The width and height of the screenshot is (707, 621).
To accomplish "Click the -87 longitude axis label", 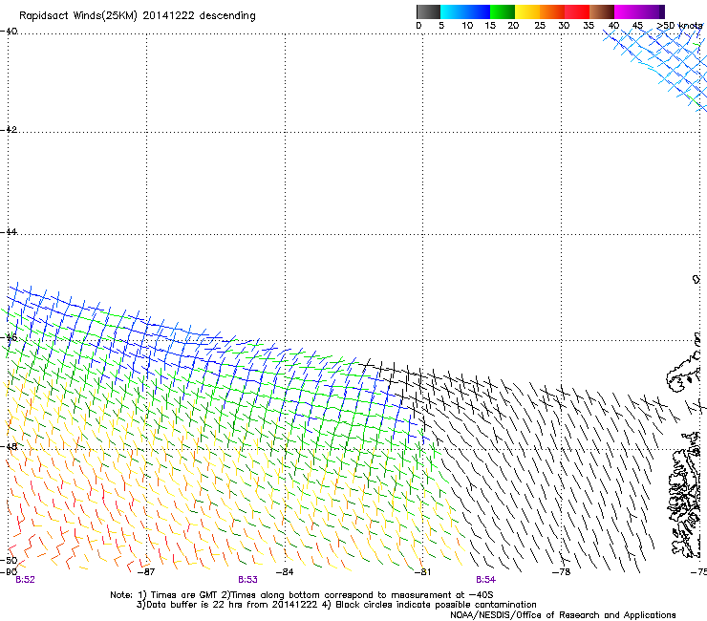I will pos(146,572).
